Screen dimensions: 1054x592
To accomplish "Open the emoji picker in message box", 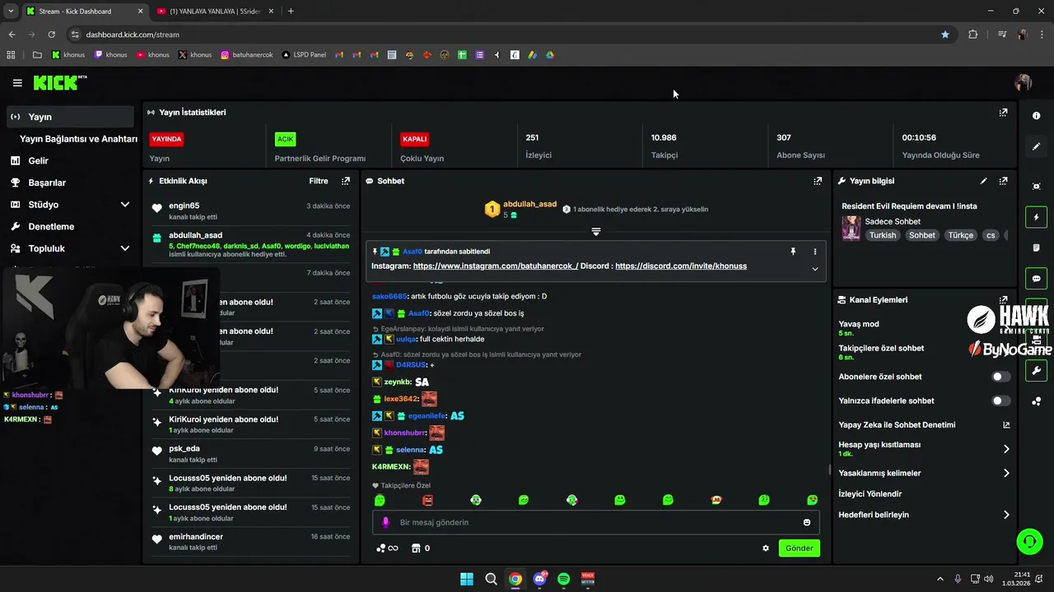I will click(x=807, y=522).
